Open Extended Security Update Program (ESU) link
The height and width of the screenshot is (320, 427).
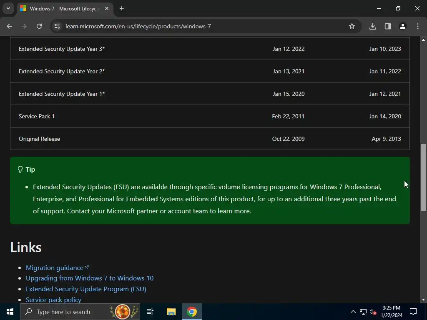[86, 289]
